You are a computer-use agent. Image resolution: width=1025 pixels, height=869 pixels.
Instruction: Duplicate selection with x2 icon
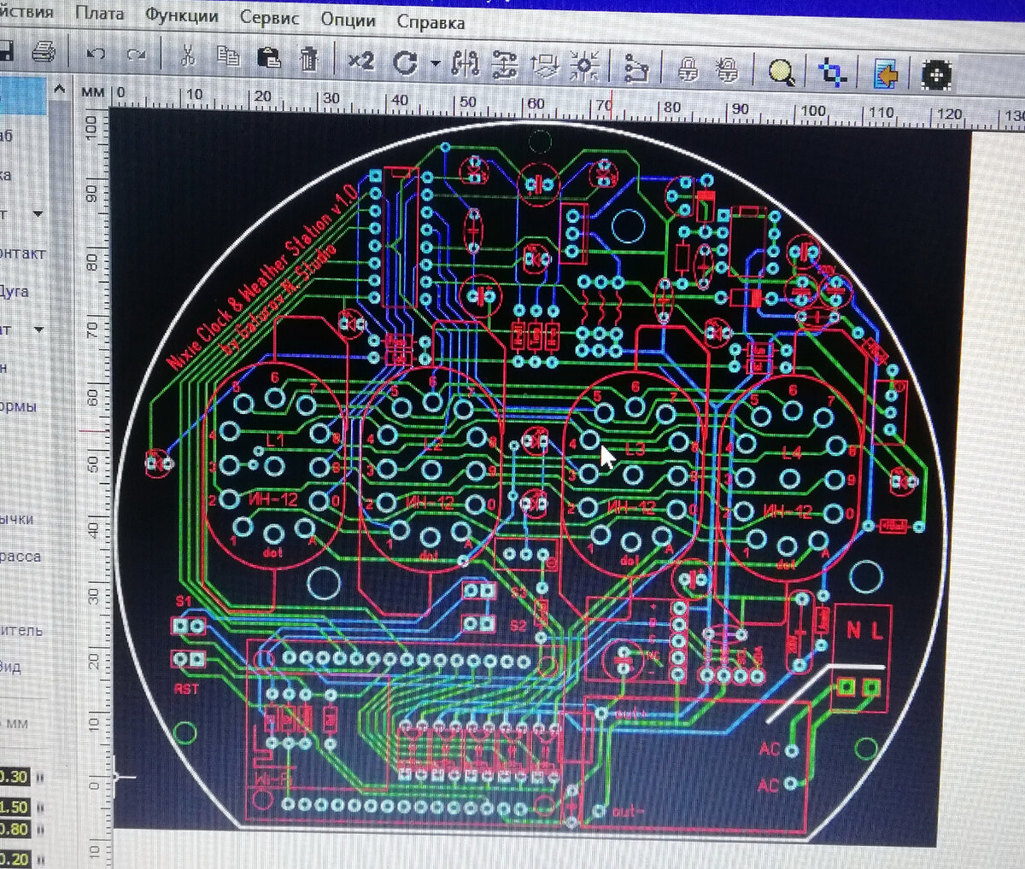coord(360,61)
